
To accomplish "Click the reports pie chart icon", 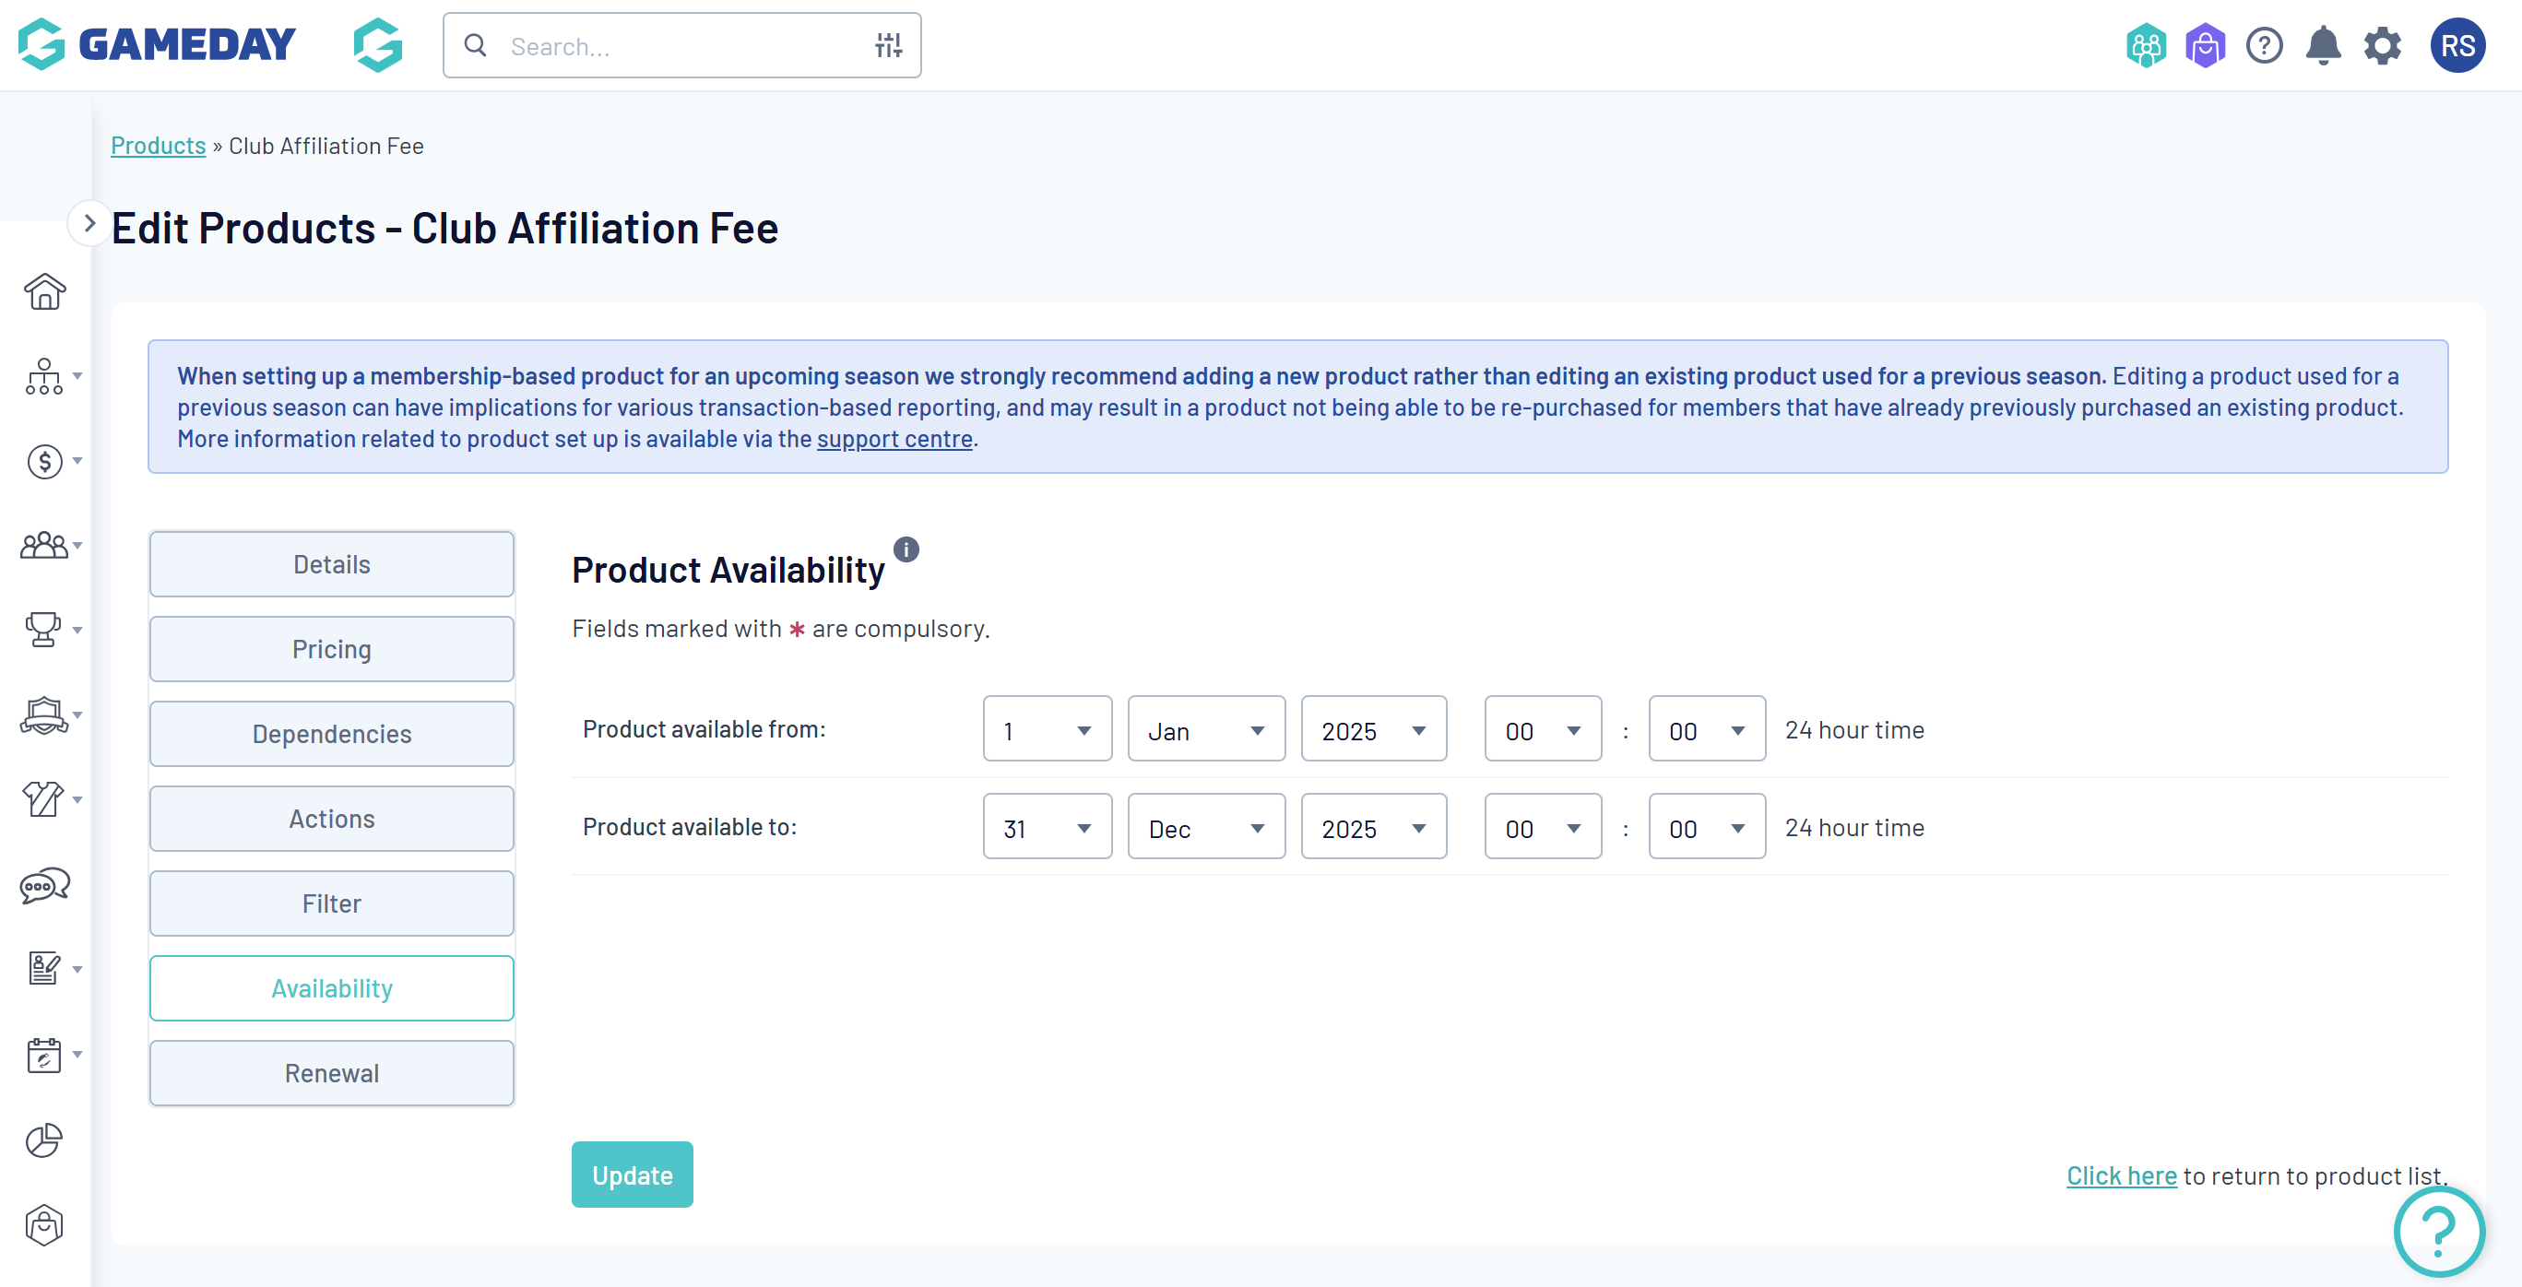I will tap(44, 1140).
